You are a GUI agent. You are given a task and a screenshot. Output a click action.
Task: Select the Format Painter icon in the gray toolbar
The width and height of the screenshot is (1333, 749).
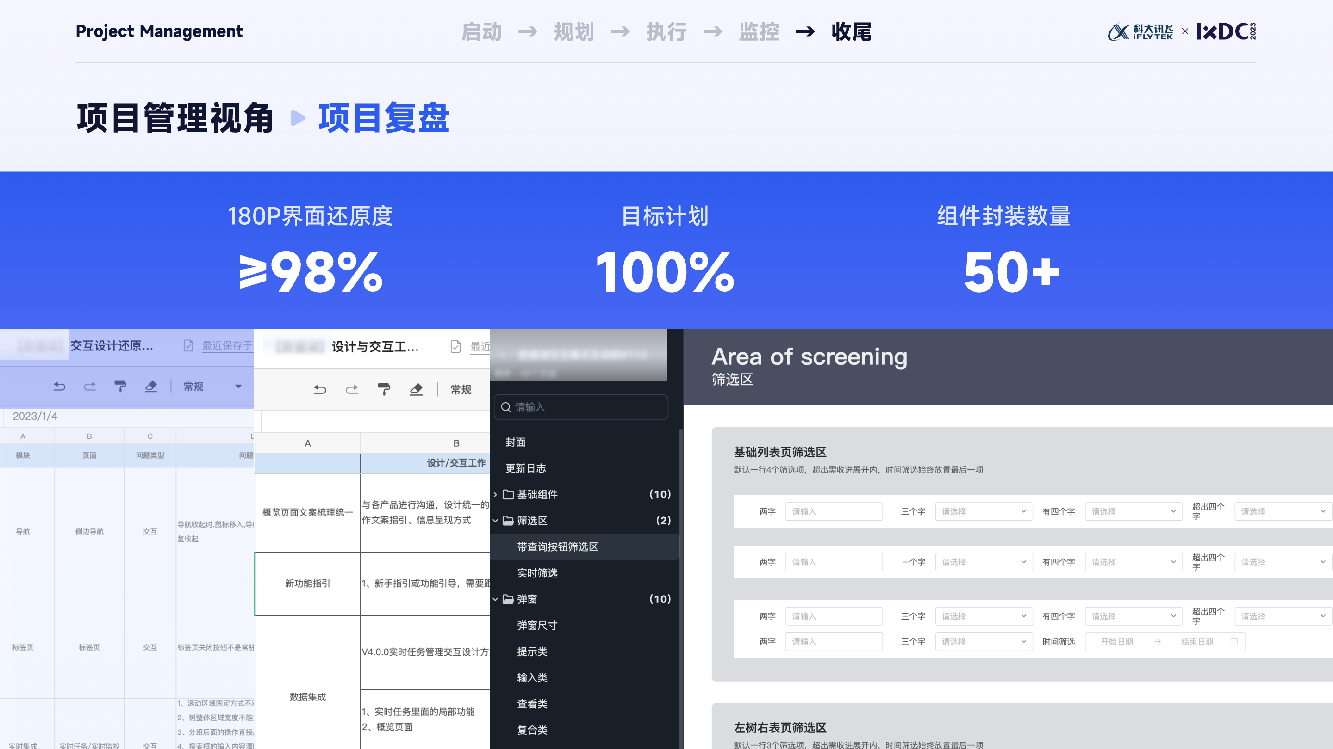pyautogui.click(x=384, y=389)
